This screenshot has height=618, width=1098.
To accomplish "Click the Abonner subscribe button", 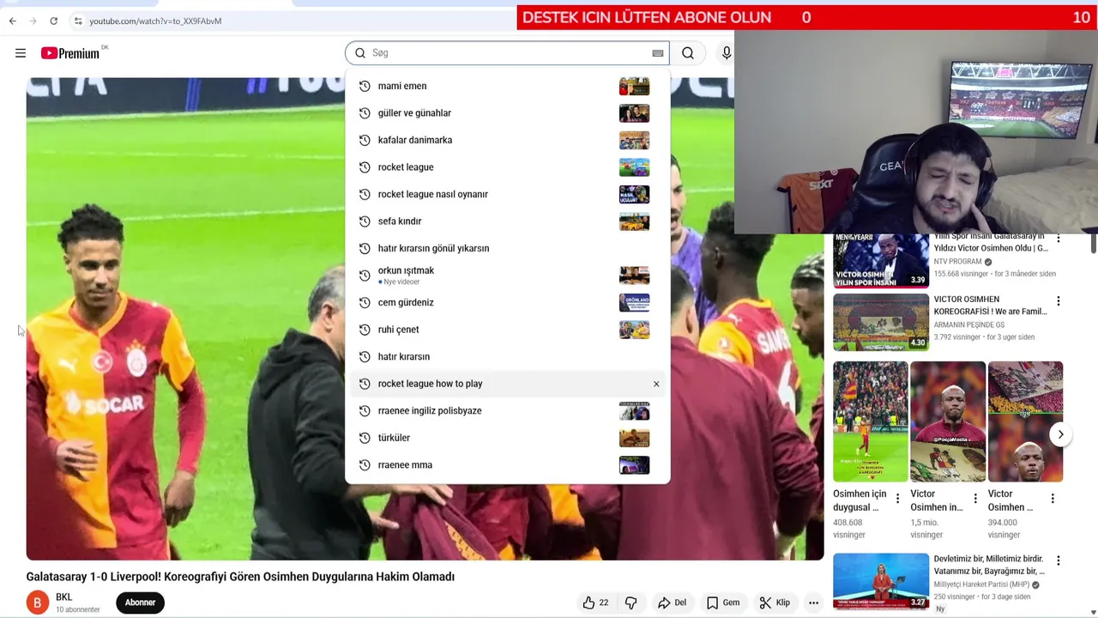I will (x=140, y=603).
